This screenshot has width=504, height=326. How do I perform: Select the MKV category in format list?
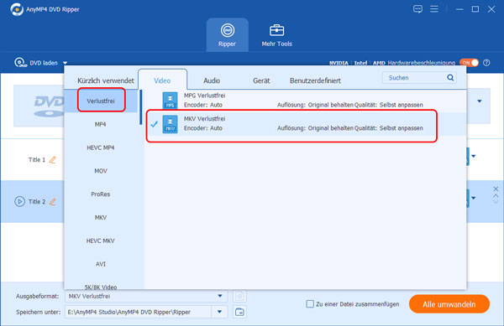101,218
